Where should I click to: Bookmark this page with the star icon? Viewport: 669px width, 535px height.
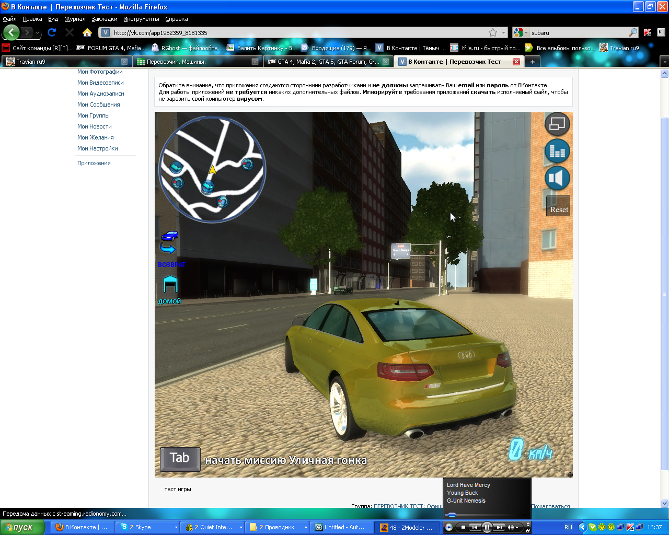[493, 32]
